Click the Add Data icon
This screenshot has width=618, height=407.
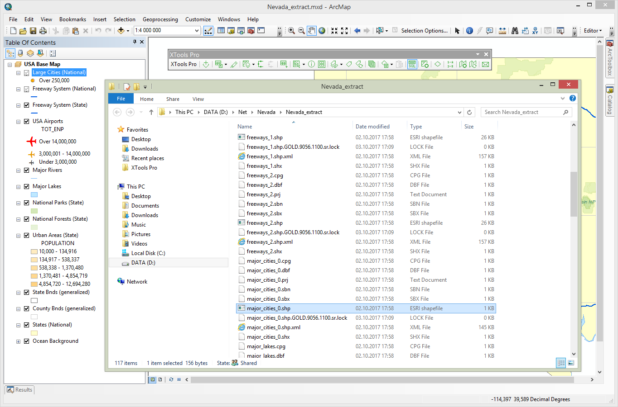[121, 31]
